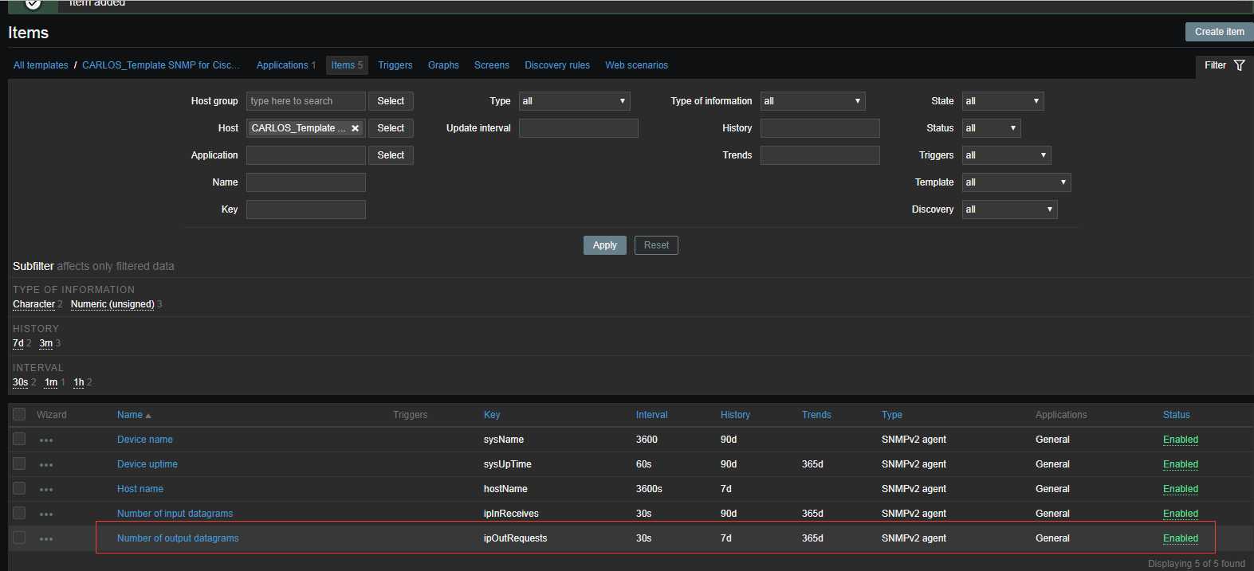Screen dimensions: 1254x571
Task: Open the Status filter dropdown
Action: (x=991, y=128)
